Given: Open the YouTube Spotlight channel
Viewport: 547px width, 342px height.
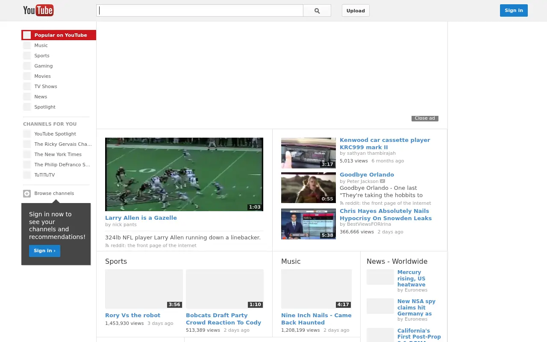Looking at the screenshot, I should (59, 134).
